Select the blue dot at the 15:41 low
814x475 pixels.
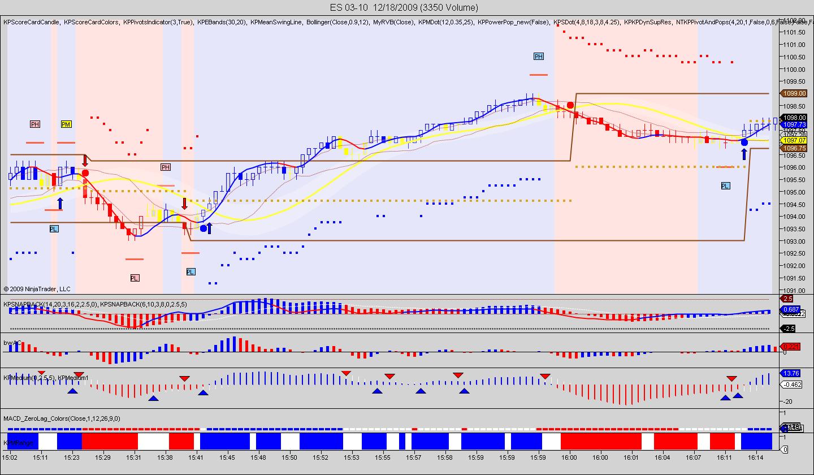(203, 228)
